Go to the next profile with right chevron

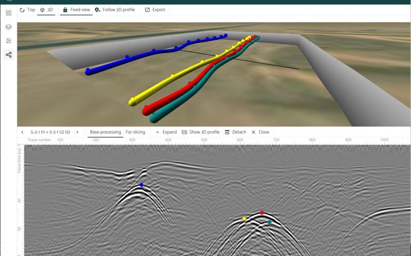coord(77,132)
